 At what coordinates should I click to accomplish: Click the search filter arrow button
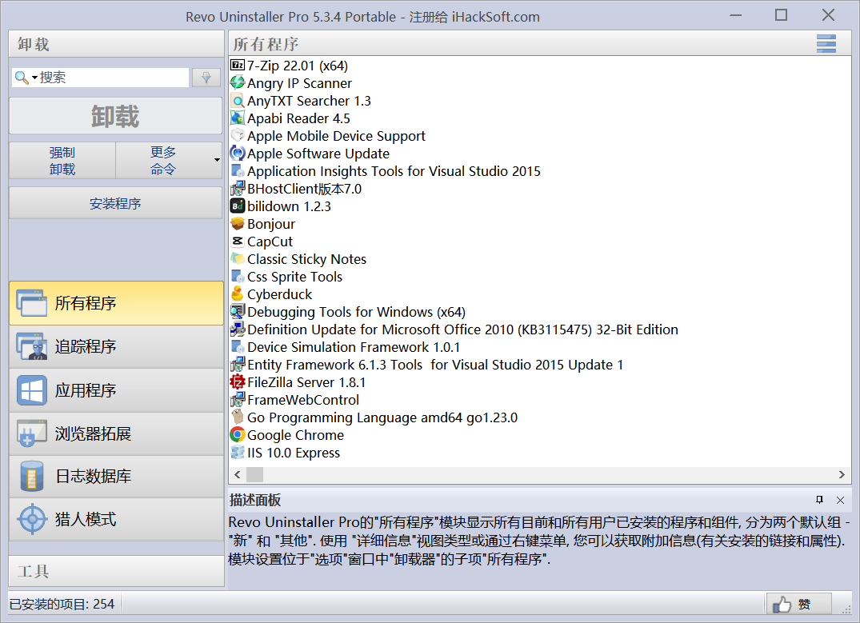(206, 78)
